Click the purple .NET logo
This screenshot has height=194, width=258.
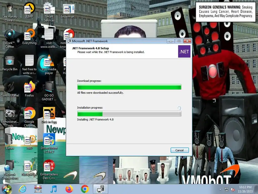(x=184, y=52)
